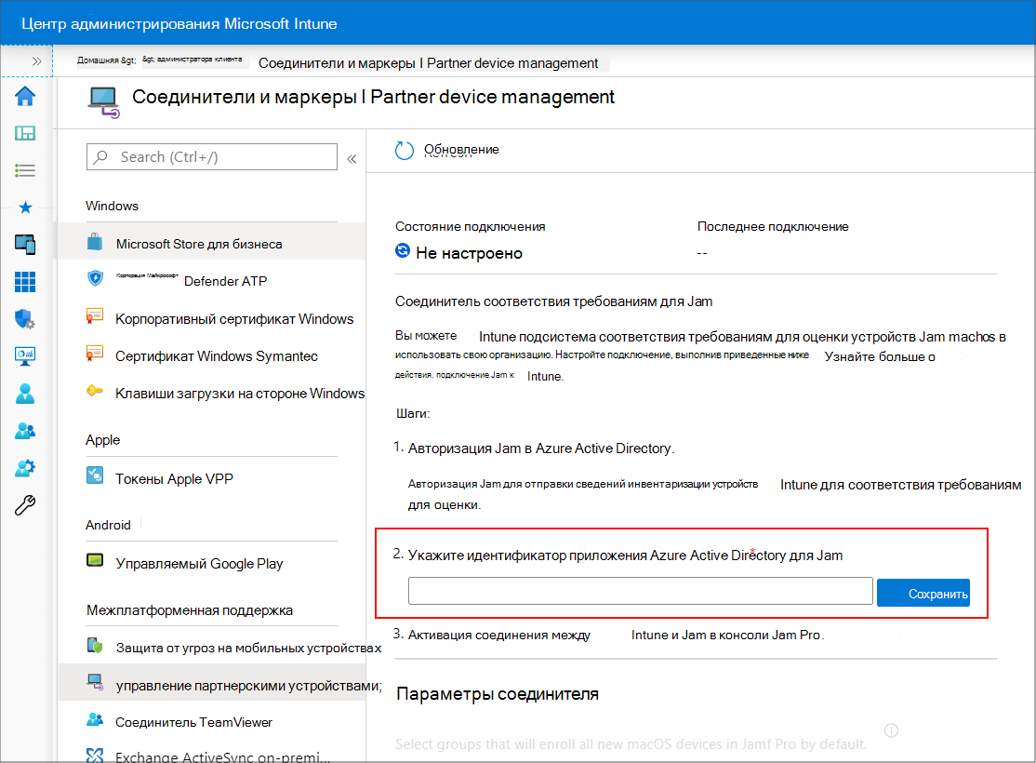Viewport: 1036px width, 763px height.
Task: Open the Reports monitor icon in the left rail
Action: 25,356
